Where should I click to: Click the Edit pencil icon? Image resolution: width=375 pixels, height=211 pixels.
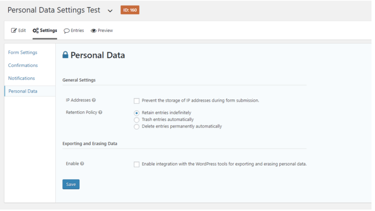(x=14, y=30)
